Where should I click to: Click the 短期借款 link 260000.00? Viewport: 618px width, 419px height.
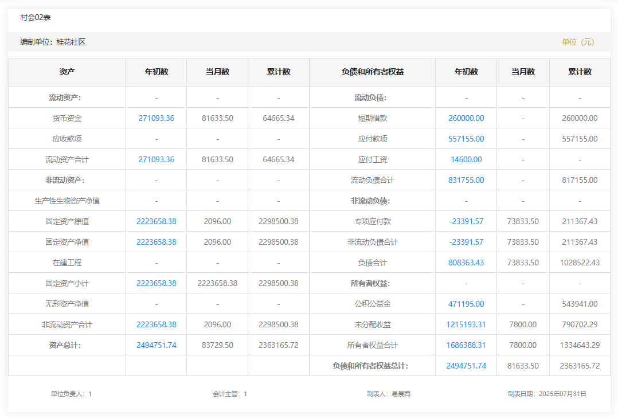tap(466, 118)
